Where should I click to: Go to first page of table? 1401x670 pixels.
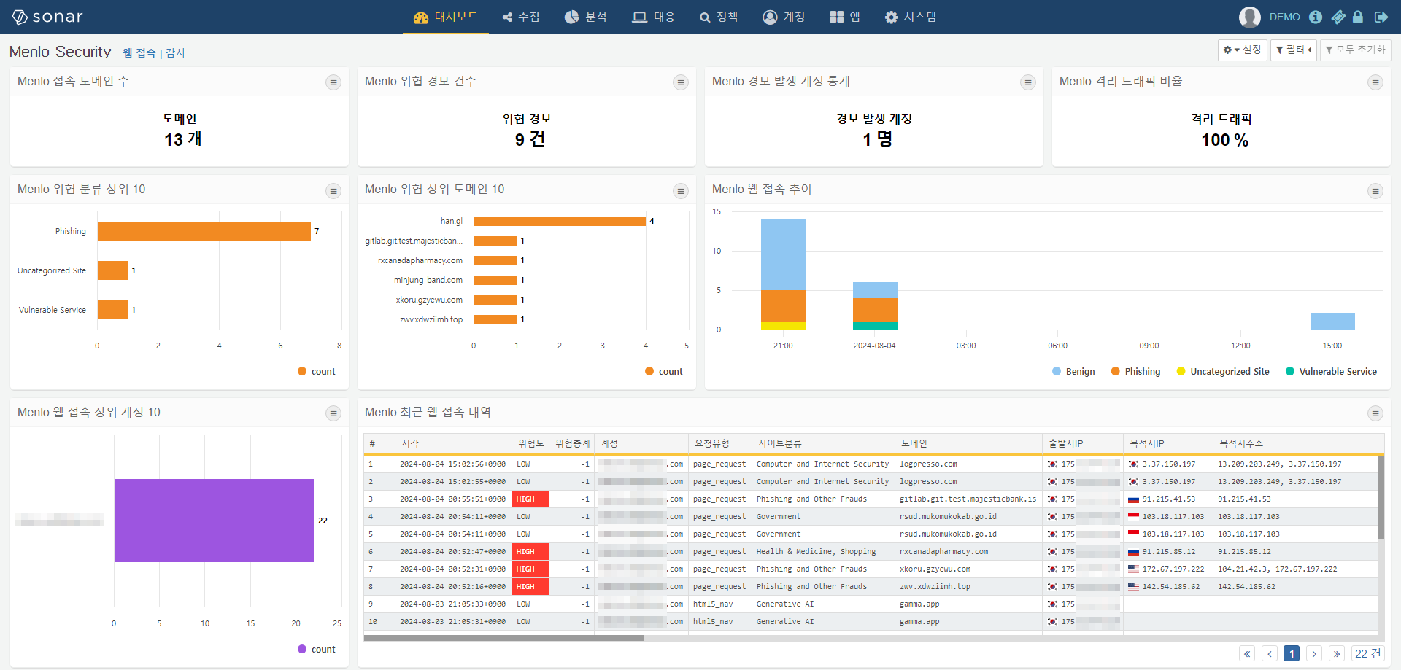(x=1247, y=653)
